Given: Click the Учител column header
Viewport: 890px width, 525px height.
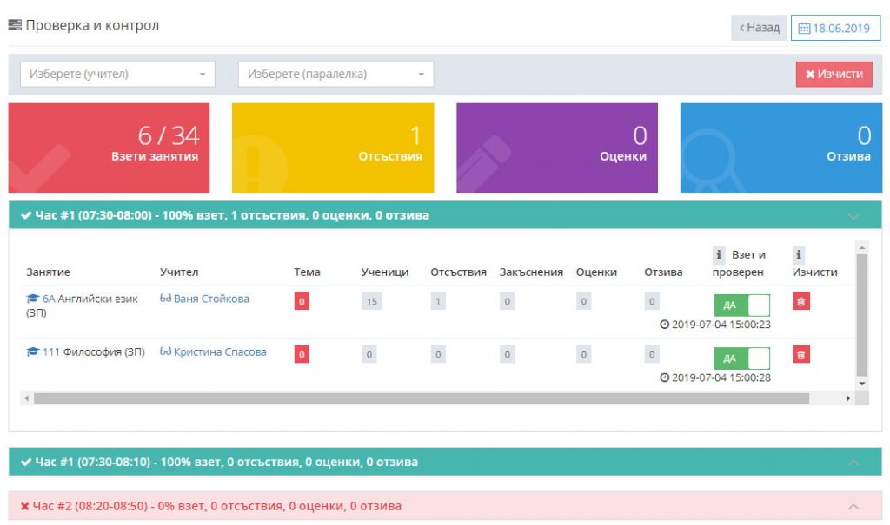Looking at the screenshot, I should click(179, 272).
